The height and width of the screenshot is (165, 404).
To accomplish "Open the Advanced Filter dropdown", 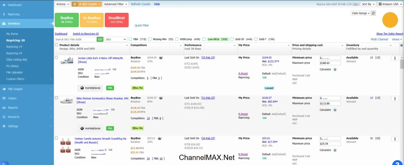I will (x=116, y=4).
